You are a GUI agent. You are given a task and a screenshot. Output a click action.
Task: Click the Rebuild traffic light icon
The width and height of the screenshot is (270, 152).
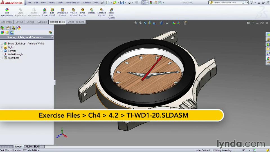151,3
